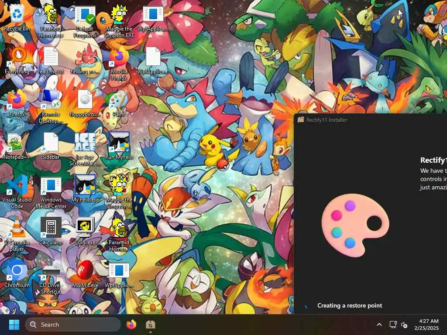This screenshot has height=335, width=447.
Task: Select Ice Age ScreenMate icon
Action: [85, 149]
